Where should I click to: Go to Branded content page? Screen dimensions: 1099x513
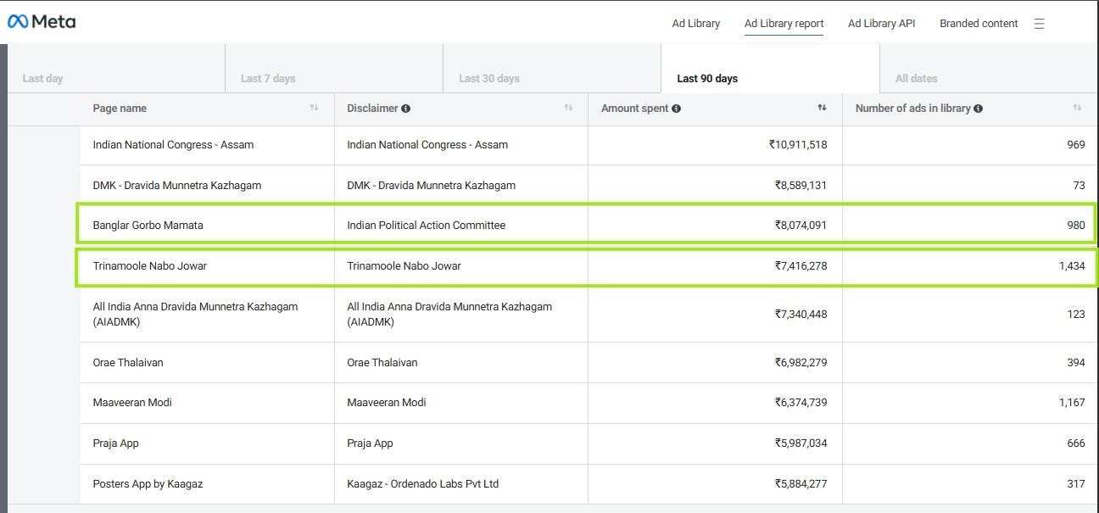pos(979,24)
